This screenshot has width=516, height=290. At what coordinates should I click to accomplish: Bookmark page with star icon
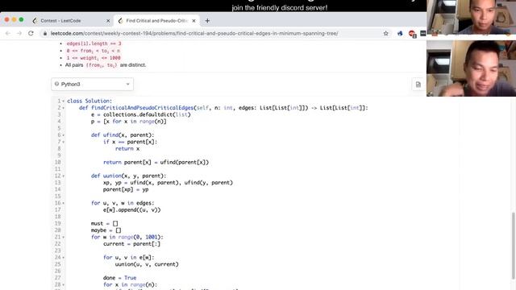385,33
